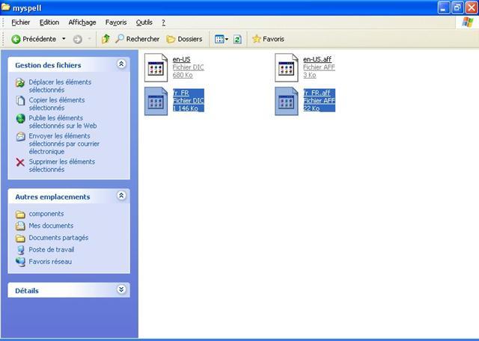This screenshot has width=479, height=341.
Task: Click the Poste de travail computer icon
Action: [20, 250]
